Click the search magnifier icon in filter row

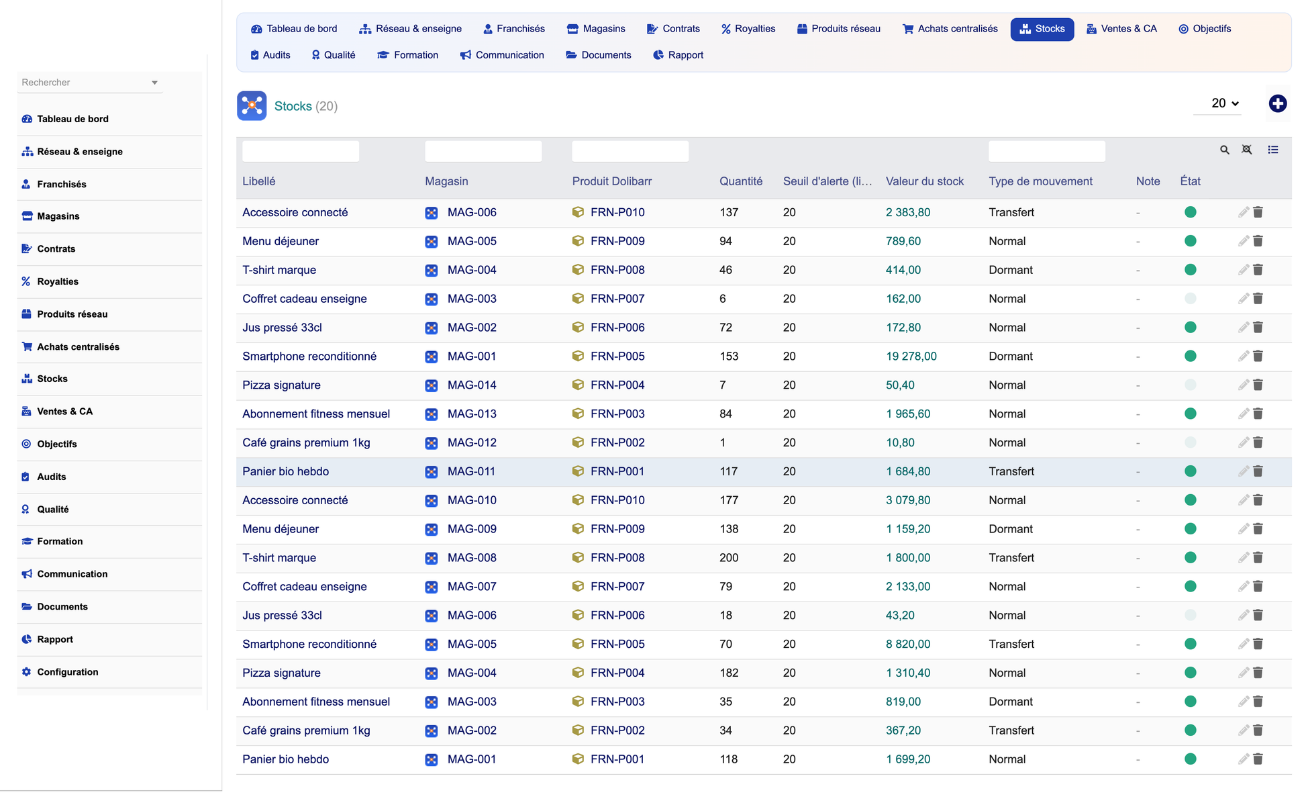1224,150
